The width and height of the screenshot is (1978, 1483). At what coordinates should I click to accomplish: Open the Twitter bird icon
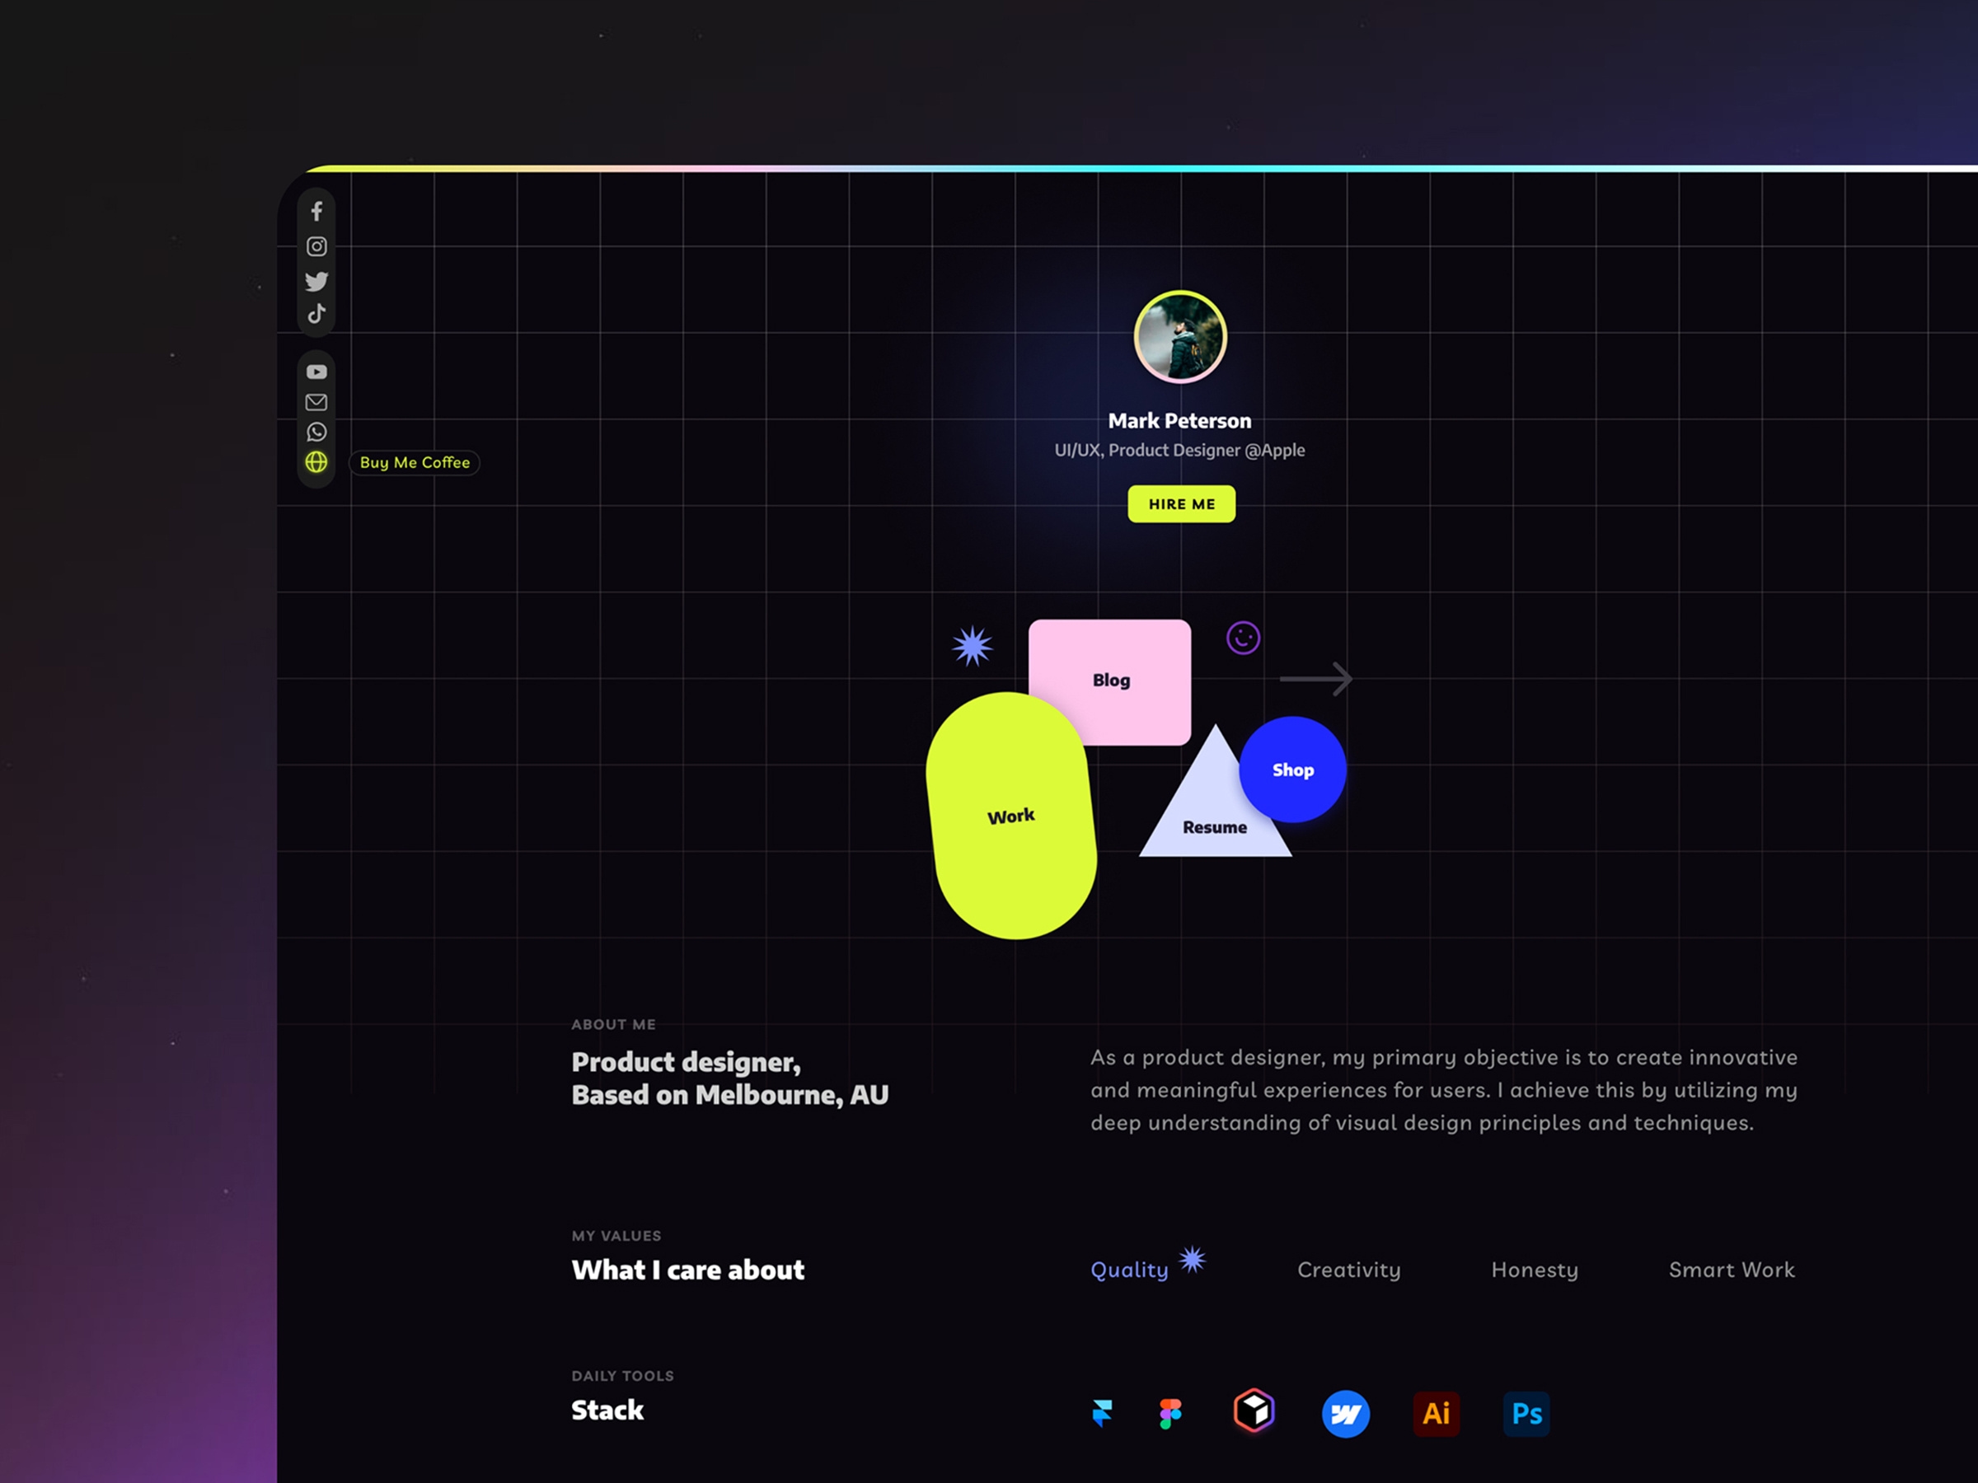316,281
